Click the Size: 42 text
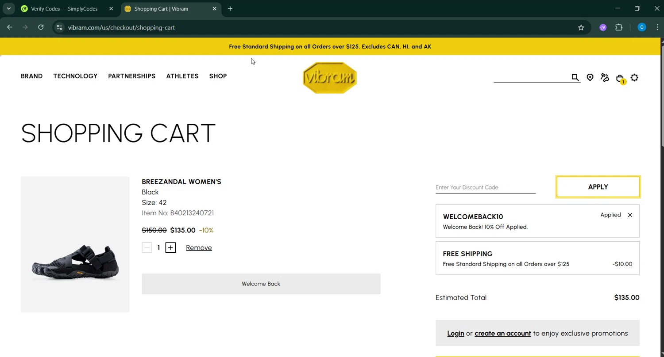Image resolution: width=664 pixels, height=357 pixels. click(154, 202)
